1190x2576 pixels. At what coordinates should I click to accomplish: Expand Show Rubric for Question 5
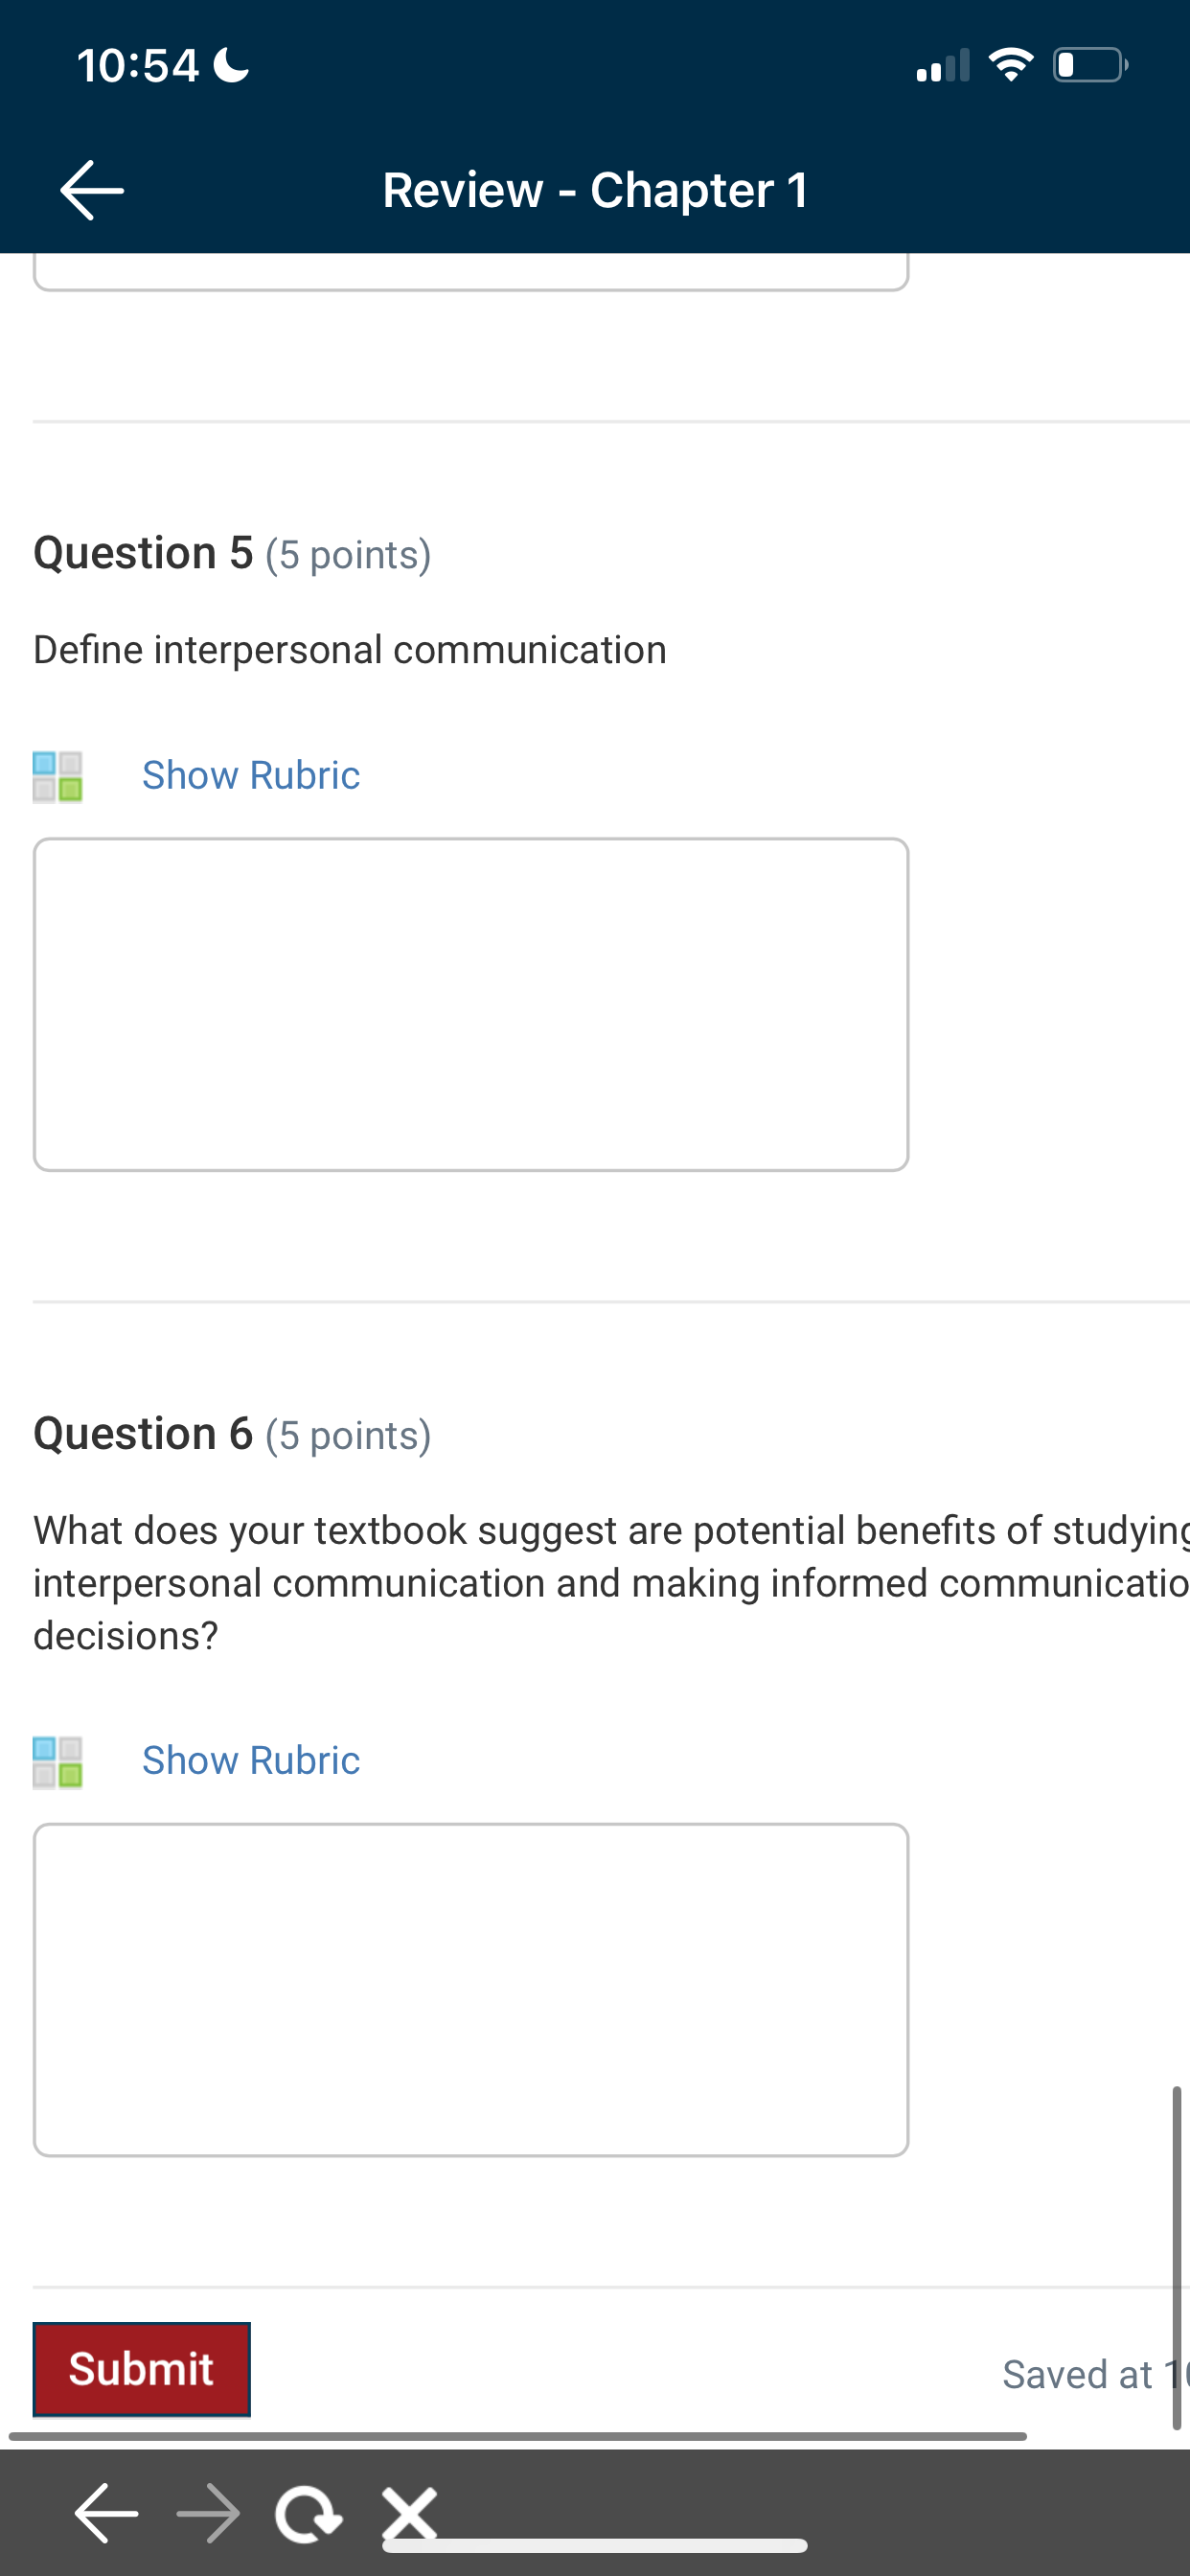click(251, 776)
